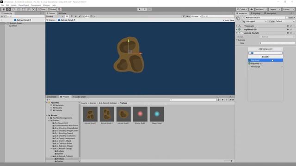Open the Assets menu
The width and height of the screenshot is (296, 166).
click(14, 5)
